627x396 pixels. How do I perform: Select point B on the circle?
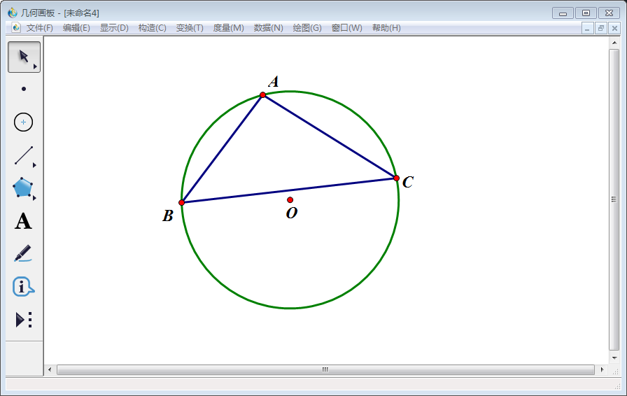tap(181, 202)
